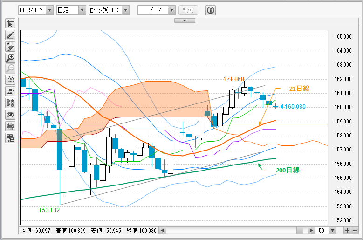Click the 始値:160.097 open value
Image resolution: width=363 pixels, height=240 pixels.
[x=35, y=231]
